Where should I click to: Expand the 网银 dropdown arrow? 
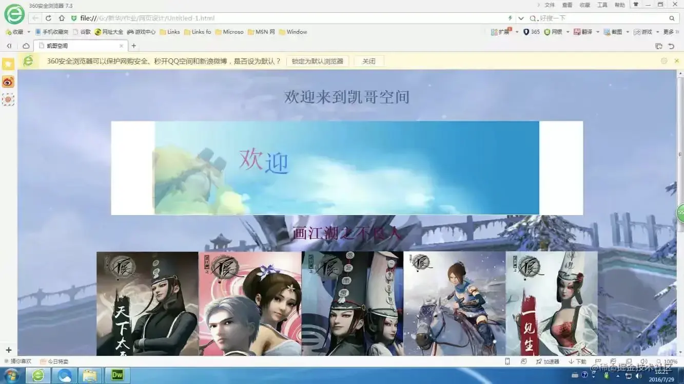[x=568, y=32]
